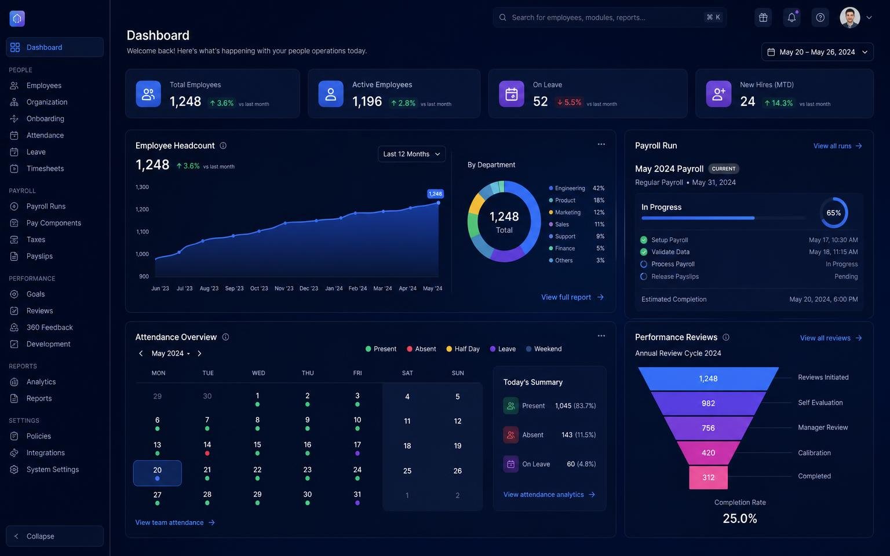This screenshot has height=556, width=890.
Task: Toggle the Present legend in Attendance Overview
Action: (381, 349)
